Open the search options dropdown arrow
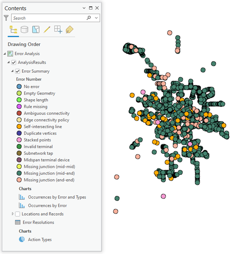239x254 pixels. [x=97, y=18]
